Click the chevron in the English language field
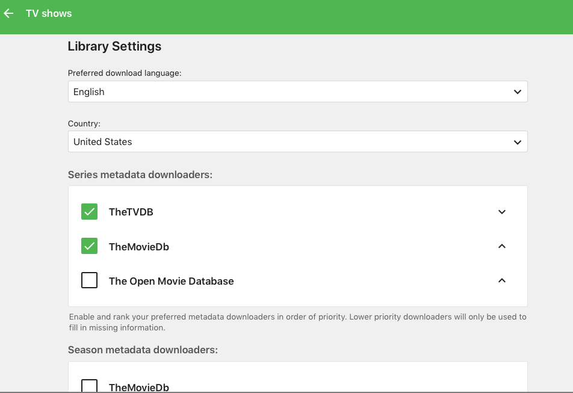Screen dimensions: 573x393 pyautogui.click(x=517, y=92)
